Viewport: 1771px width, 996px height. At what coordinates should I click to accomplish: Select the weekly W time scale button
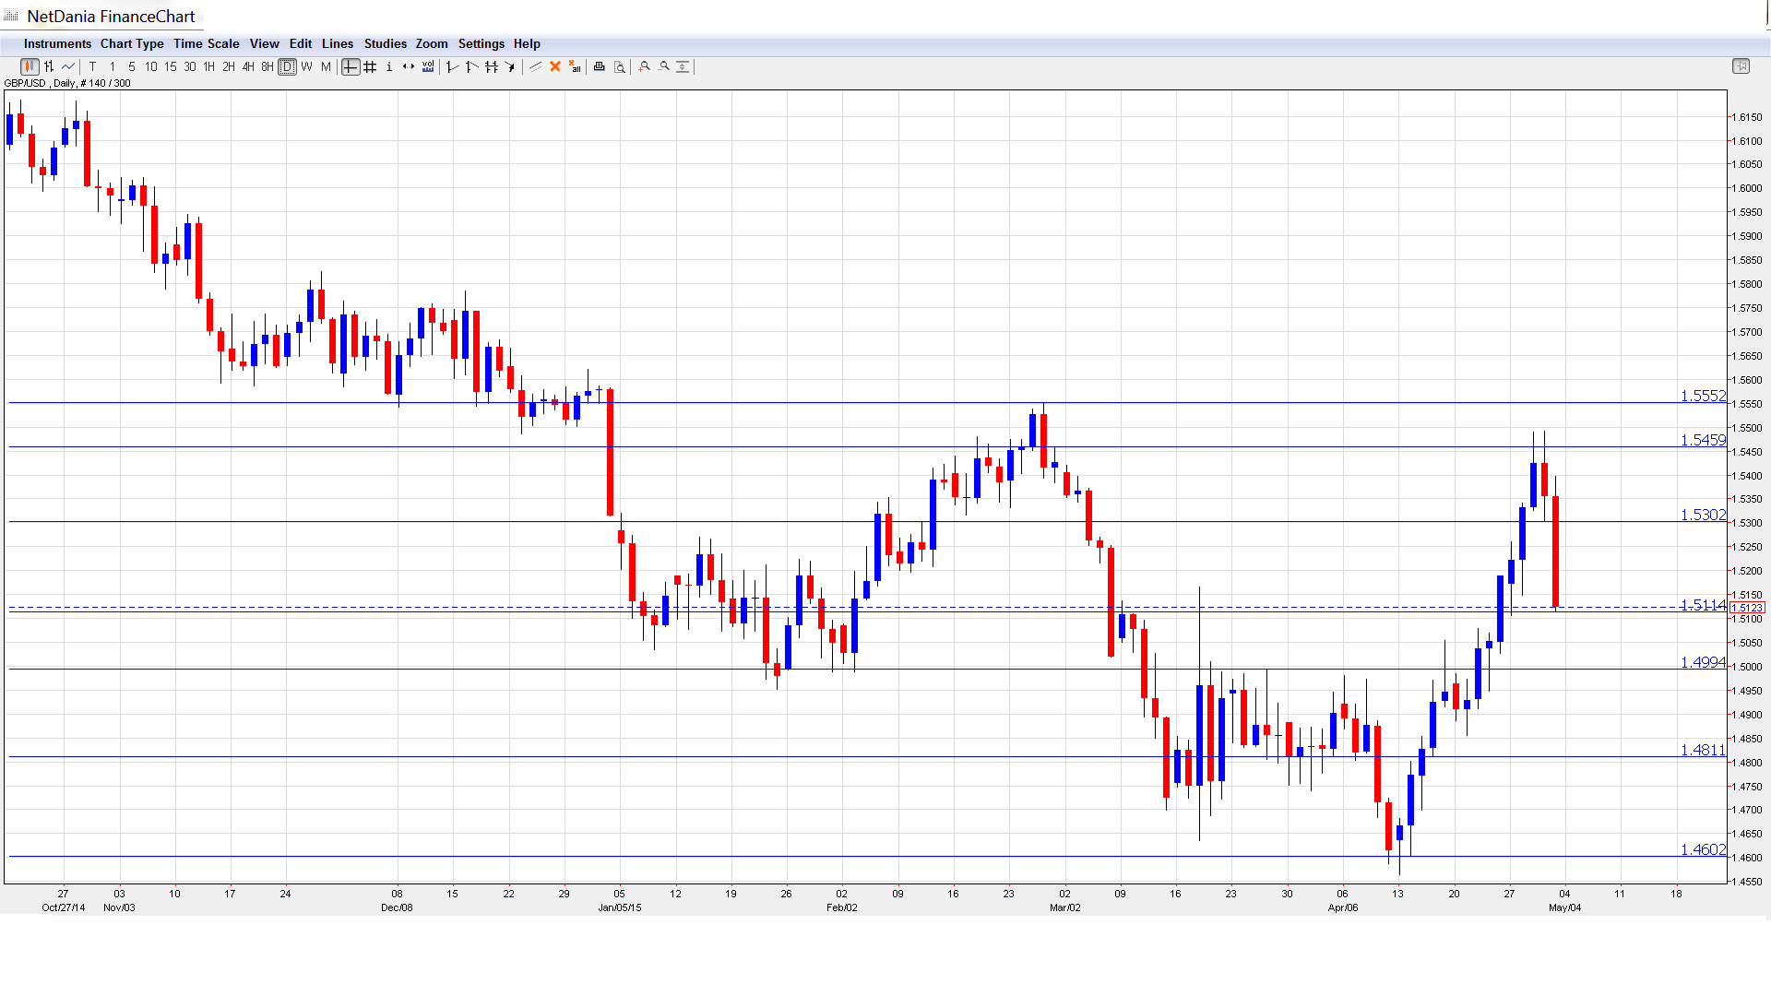[307, 66]
